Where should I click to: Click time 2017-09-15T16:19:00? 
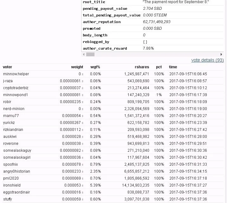pyautogui.click(x=188, y=109)
